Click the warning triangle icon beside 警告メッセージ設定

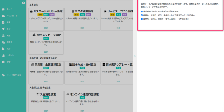point(34,35)
